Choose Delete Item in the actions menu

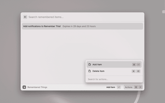(98, 71)
